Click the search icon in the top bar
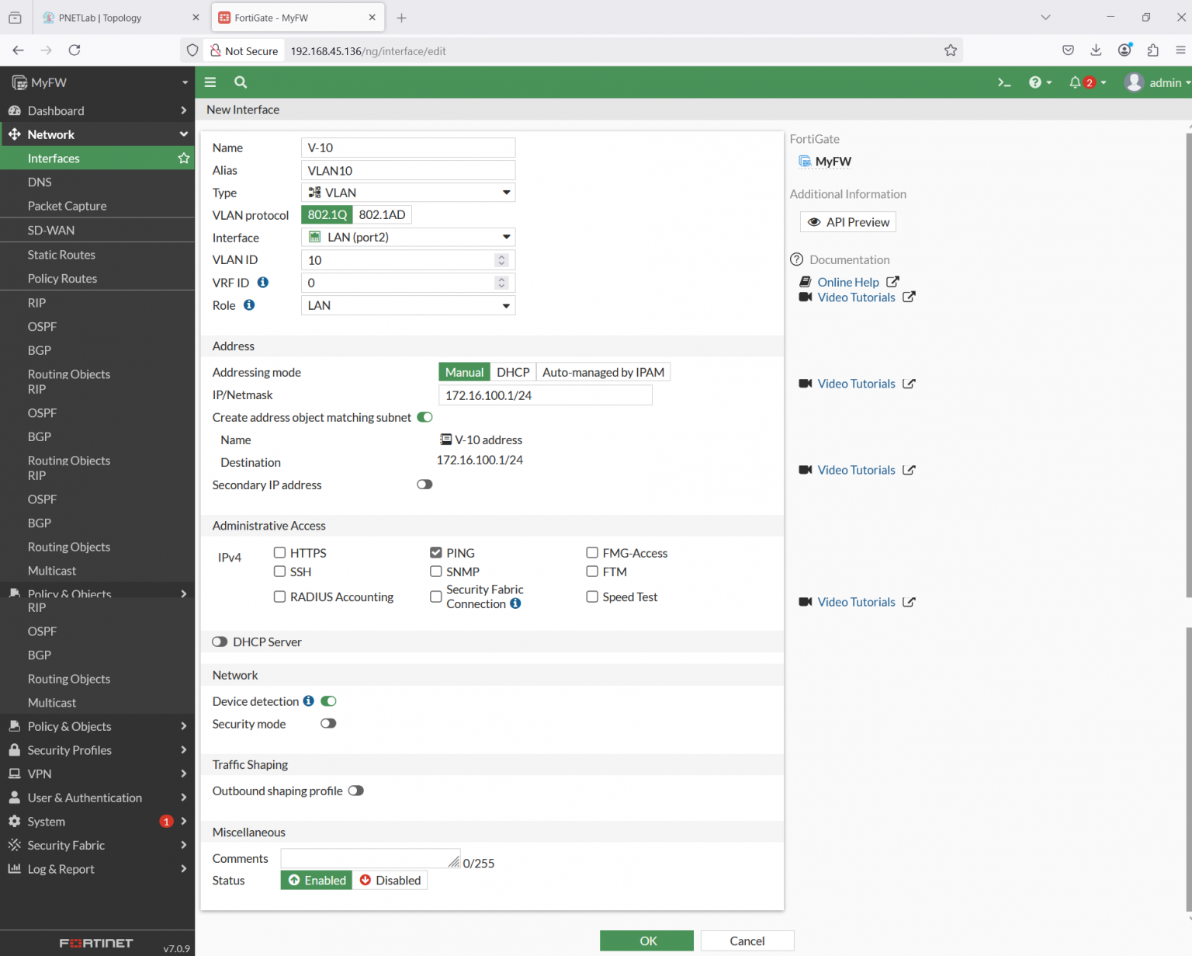1192x956 pixels. pos(240,82)
